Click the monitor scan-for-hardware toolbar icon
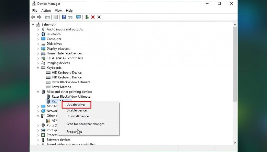Screen dimensions: 267x152 (78, 17)
